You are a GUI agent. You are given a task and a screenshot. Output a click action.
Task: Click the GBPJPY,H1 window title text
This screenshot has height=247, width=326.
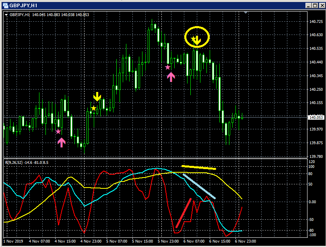23,6
